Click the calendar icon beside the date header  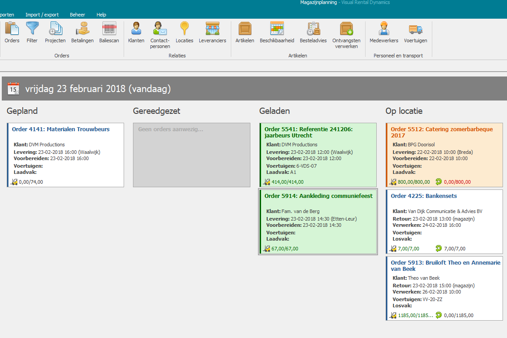13,89
